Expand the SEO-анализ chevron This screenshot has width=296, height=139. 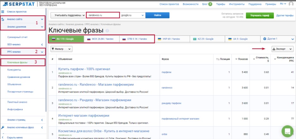pos(42,45)
